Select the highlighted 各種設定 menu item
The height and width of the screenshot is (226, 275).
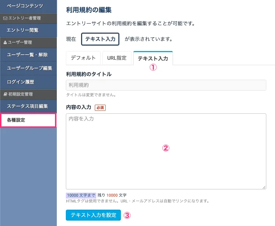[x=28, y=120]
